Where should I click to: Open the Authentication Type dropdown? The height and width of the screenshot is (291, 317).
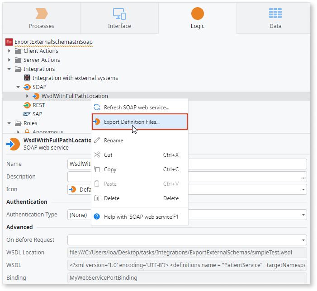pos(303,215)
